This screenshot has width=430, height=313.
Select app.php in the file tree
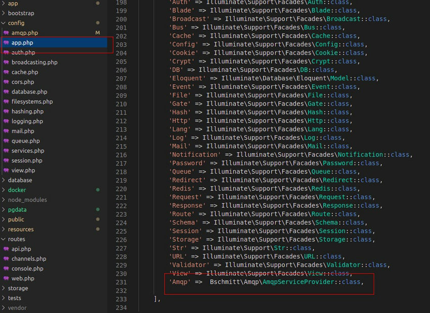point(22,43)
